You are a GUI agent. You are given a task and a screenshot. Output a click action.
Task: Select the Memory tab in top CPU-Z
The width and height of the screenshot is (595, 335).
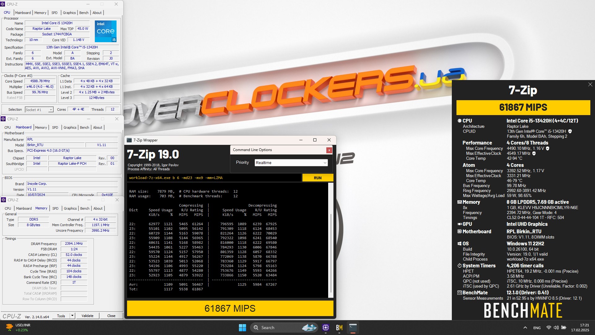click(x=40, y=13)
